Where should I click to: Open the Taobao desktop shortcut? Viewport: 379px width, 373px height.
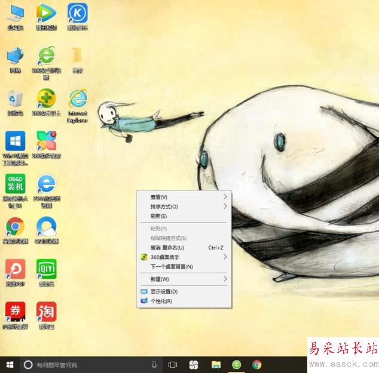pos(46,312)
